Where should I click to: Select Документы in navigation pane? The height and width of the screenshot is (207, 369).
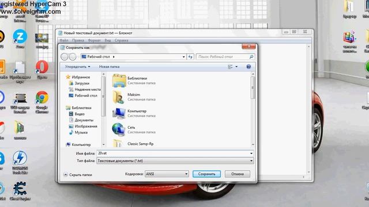click(x=81, y=120)
